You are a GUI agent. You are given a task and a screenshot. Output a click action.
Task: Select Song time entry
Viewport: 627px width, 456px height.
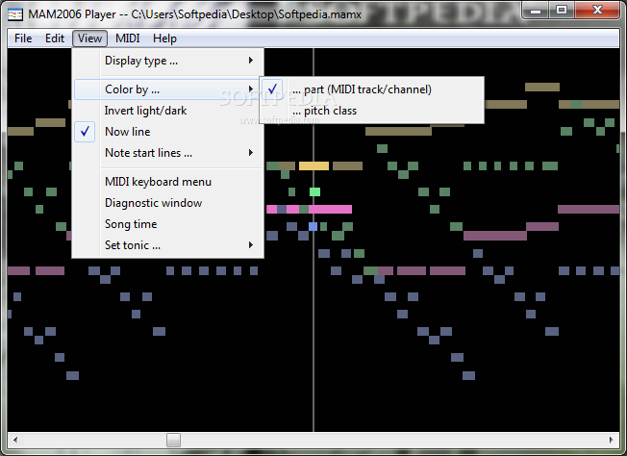(168, 224)
